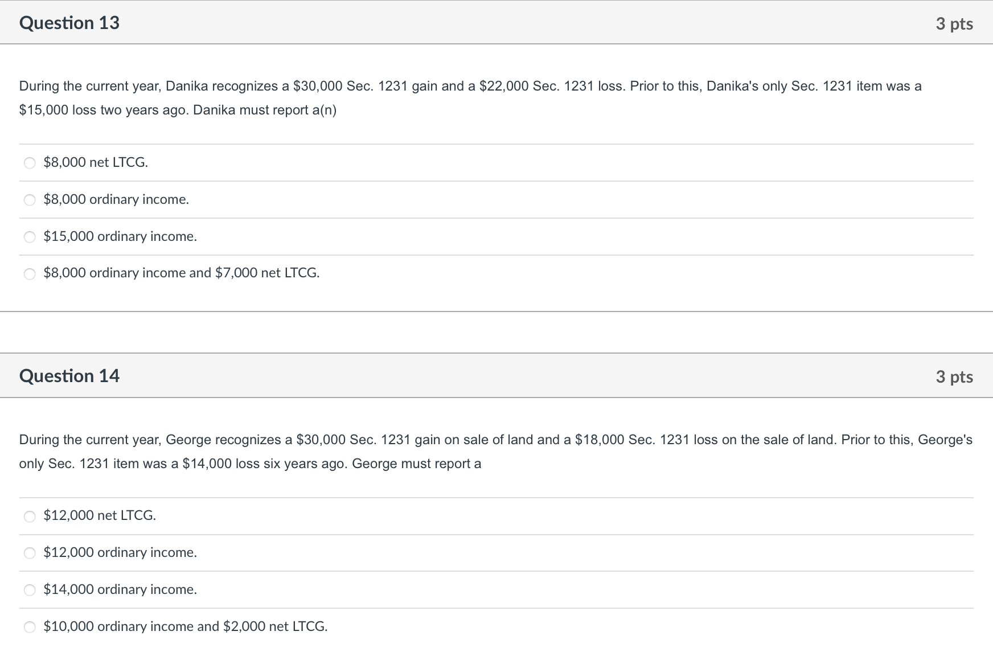Select radio for "$8,000 ordinary income and $7,000 net LTCG"

pyautogui.click(x=30, y=274)
